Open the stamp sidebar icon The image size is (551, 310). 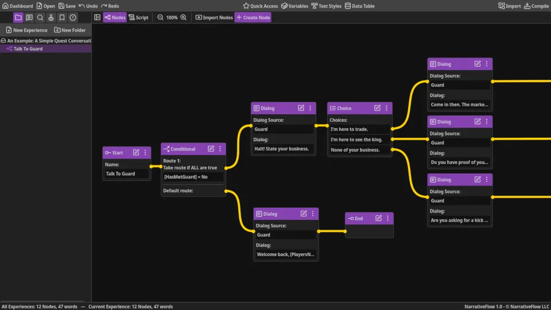51,17
